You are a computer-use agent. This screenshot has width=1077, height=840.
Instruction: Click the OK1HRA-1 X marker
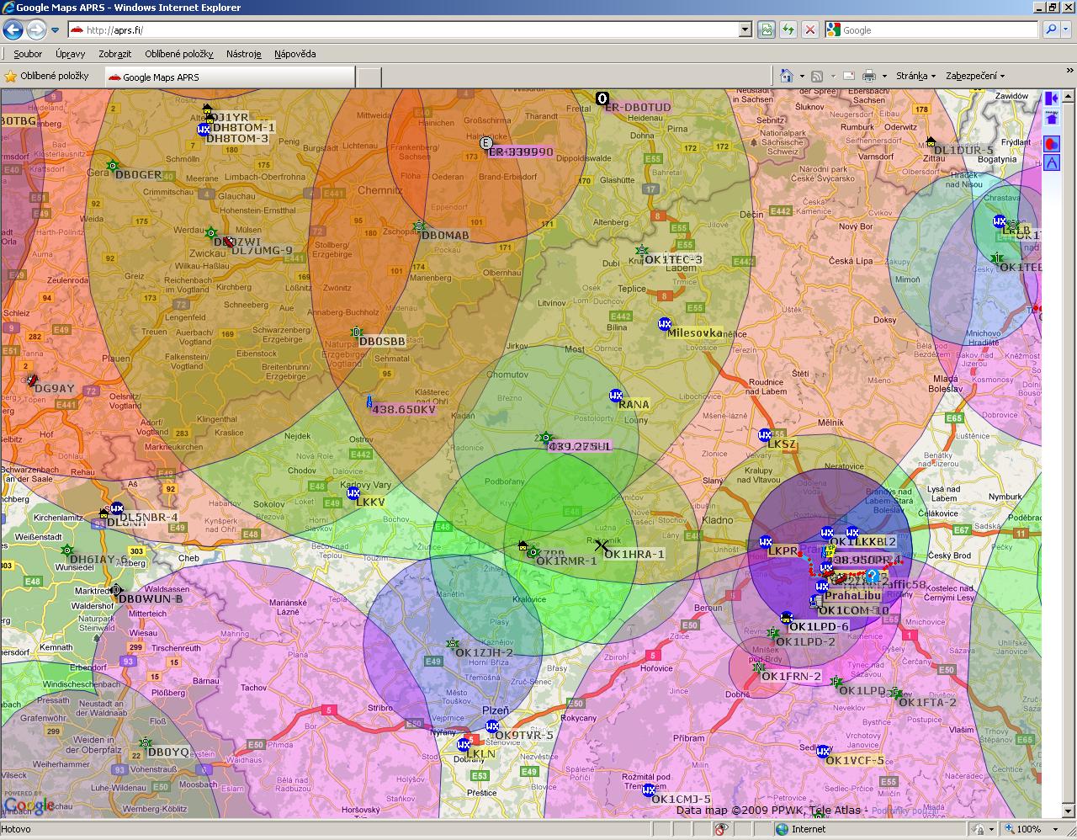coord(602,545)
